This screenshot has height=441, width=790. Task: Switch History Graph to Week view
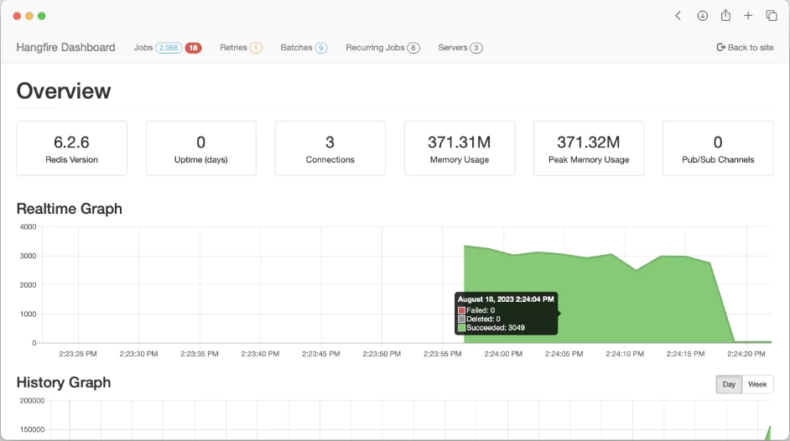(x=757, y=384)
